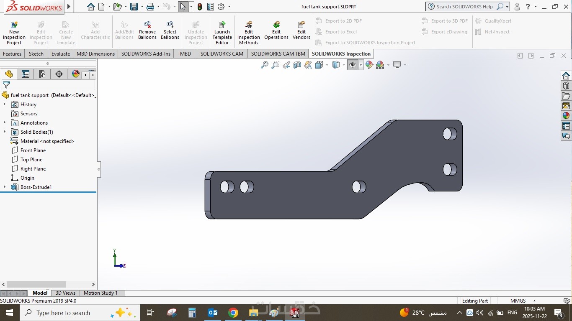Click the Search SOLIDWORKS Help field
This screenshot has height=321, width=572.
tap(465, 7)
